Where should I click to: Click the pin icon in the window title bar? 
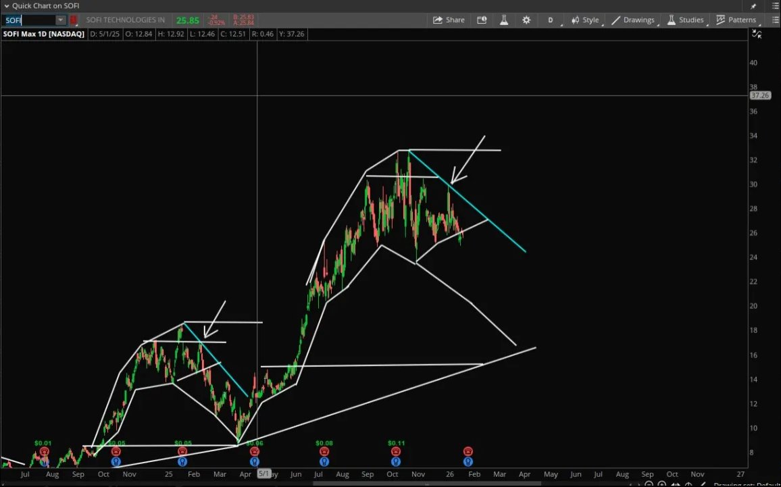point(753,6)
